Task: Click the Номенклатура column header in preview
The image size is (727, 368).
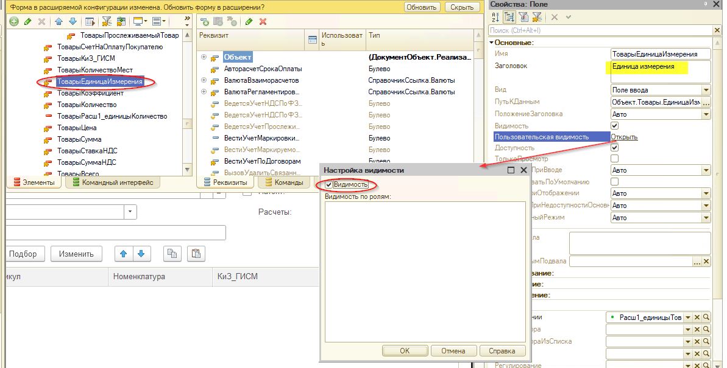Action: pyautogui.click(x=160, y=277)
